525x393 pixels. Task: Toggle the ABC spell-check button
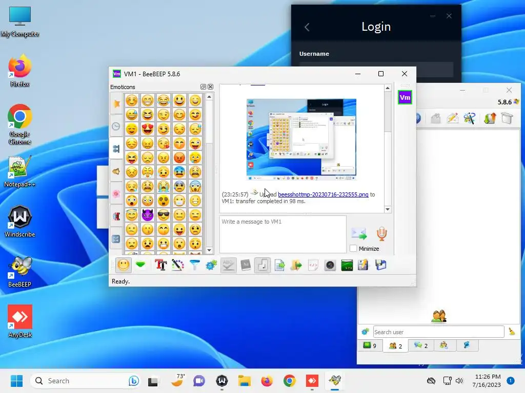[228, 266]
